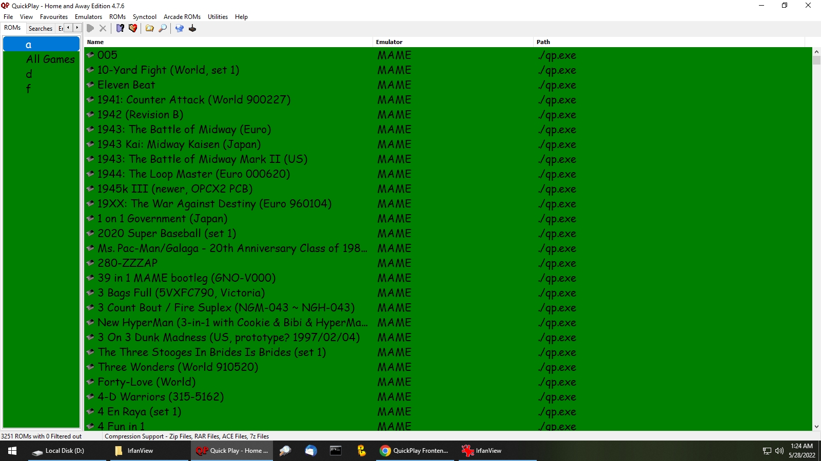Click the grey play/launch ROM toolbar icon

click(90, 28)
